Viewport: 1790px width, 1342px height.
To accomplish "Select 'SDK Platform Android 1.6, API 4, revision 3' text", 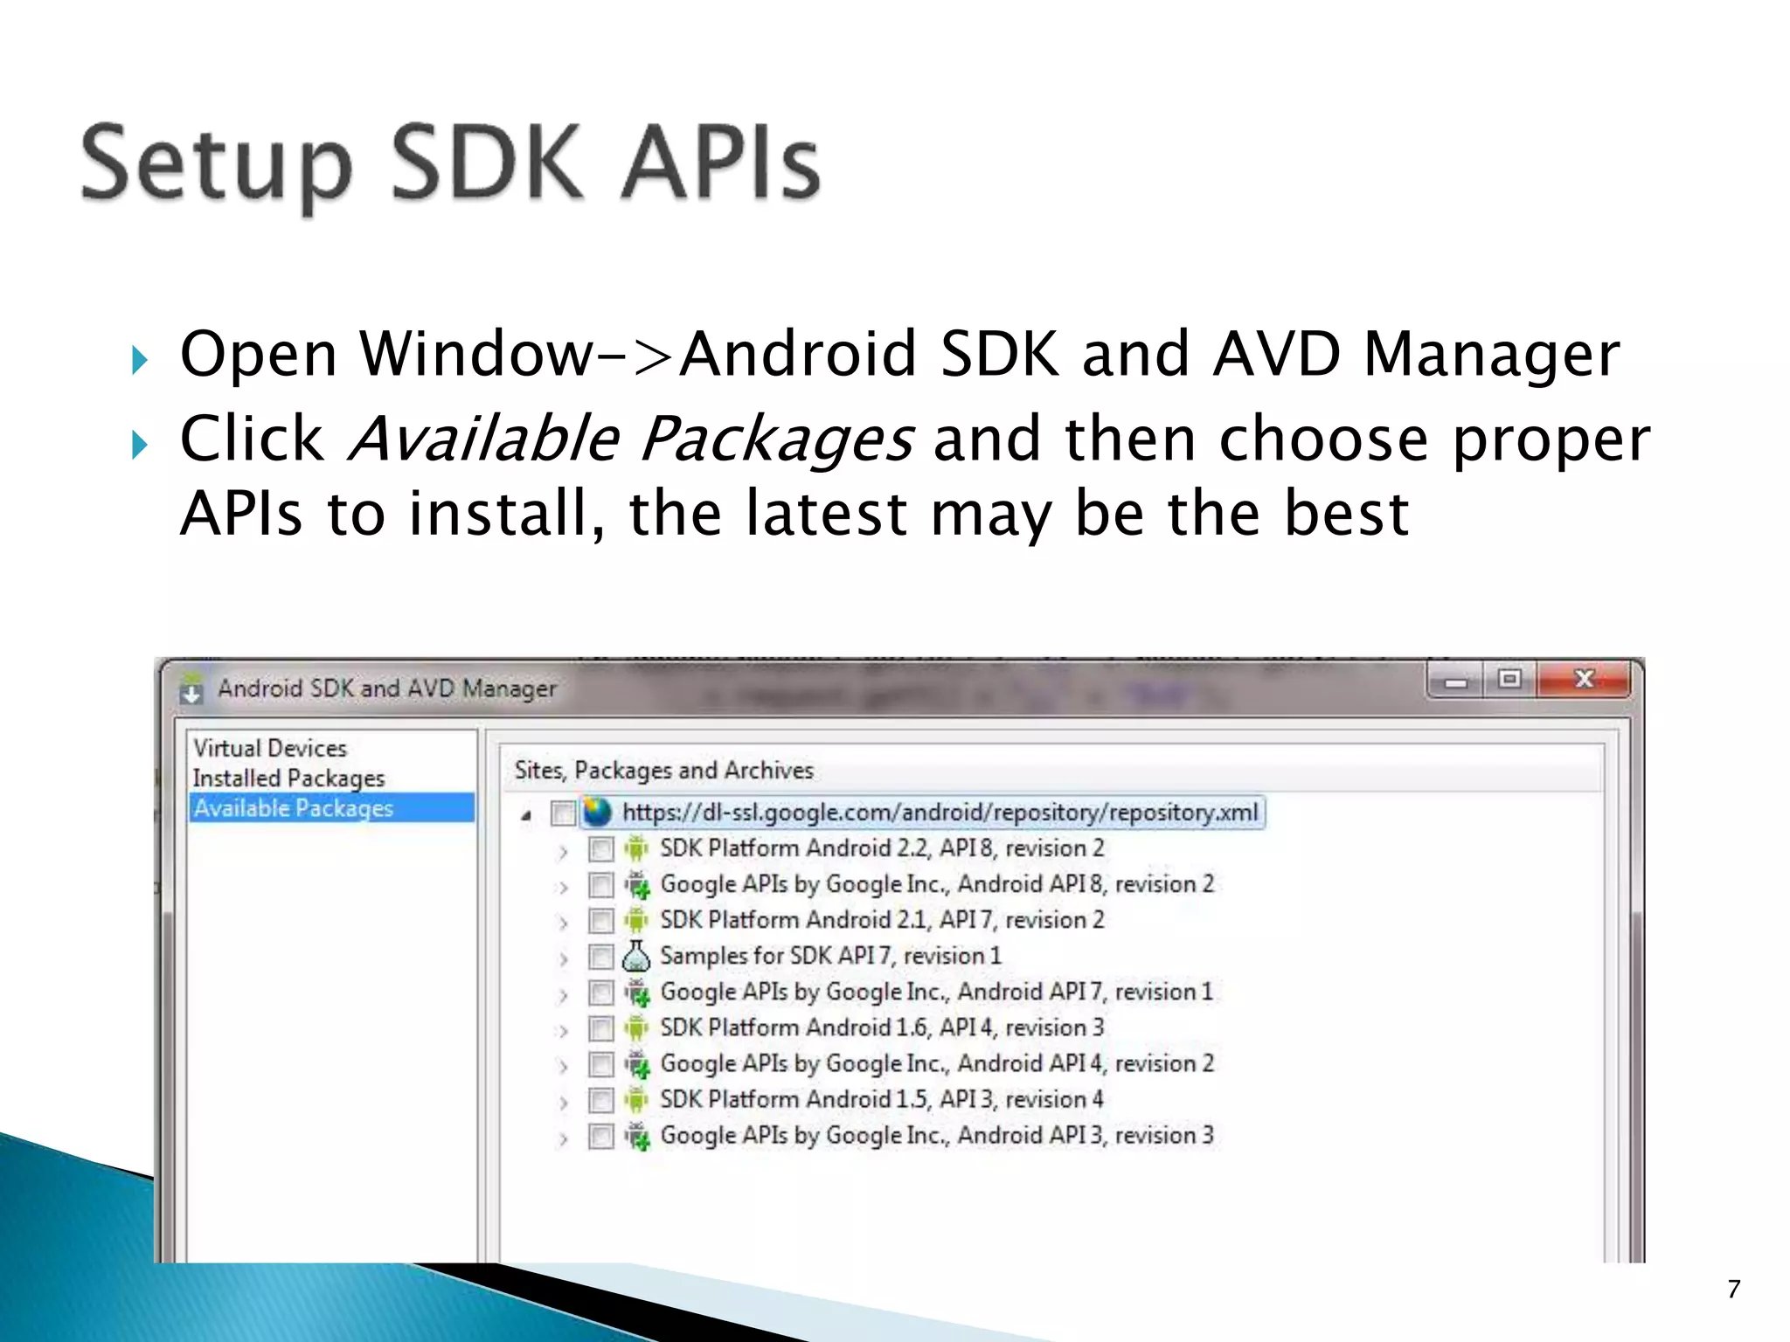I will coord(882,1027).
